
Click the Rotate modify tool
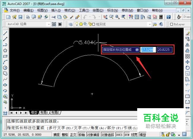[187, 68]
